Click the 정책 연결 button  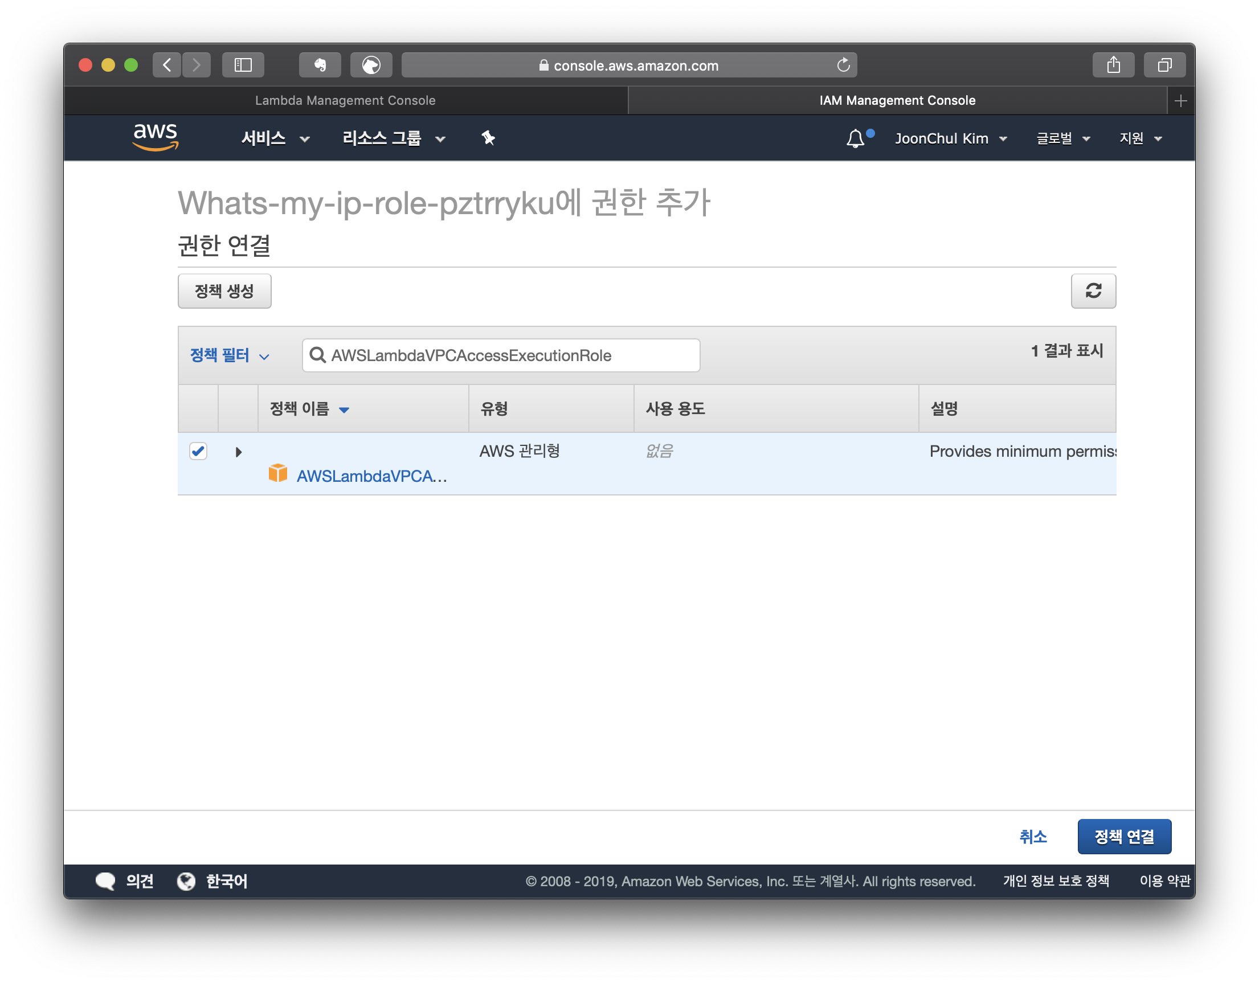[x=1124, y=836]
